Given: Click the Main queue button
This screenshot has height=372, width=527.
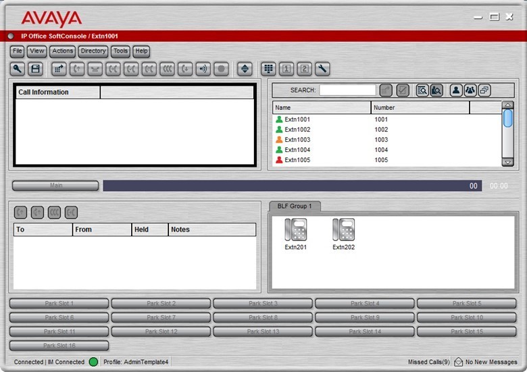Looking at the screenshot, I should (55, 186).
